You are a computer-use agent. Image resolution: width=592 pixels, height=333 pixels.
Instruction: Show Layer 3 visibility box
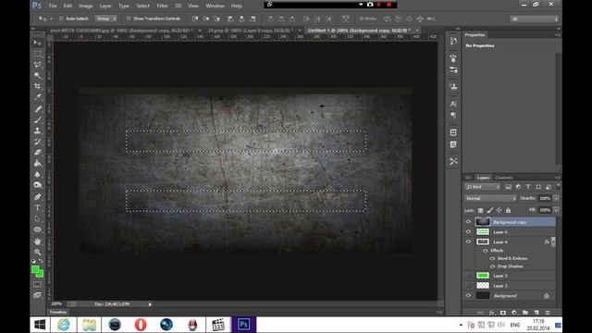[469, 286]
